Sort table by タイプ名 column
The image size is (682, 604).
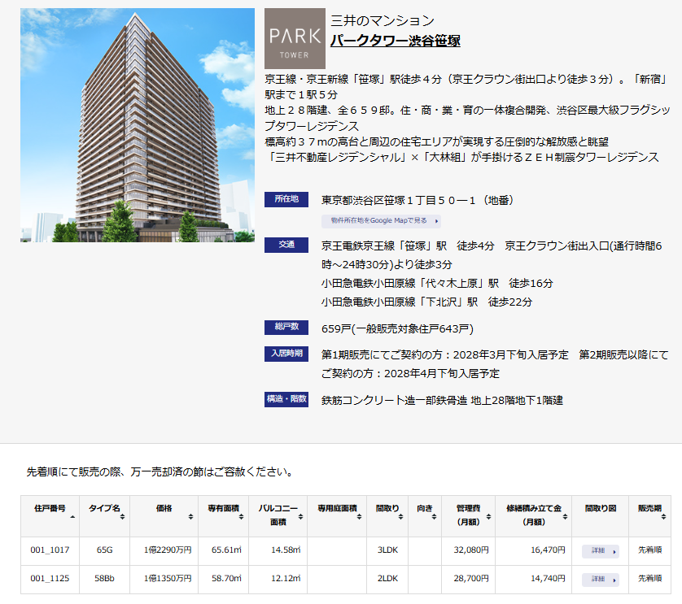click(104, 515)
